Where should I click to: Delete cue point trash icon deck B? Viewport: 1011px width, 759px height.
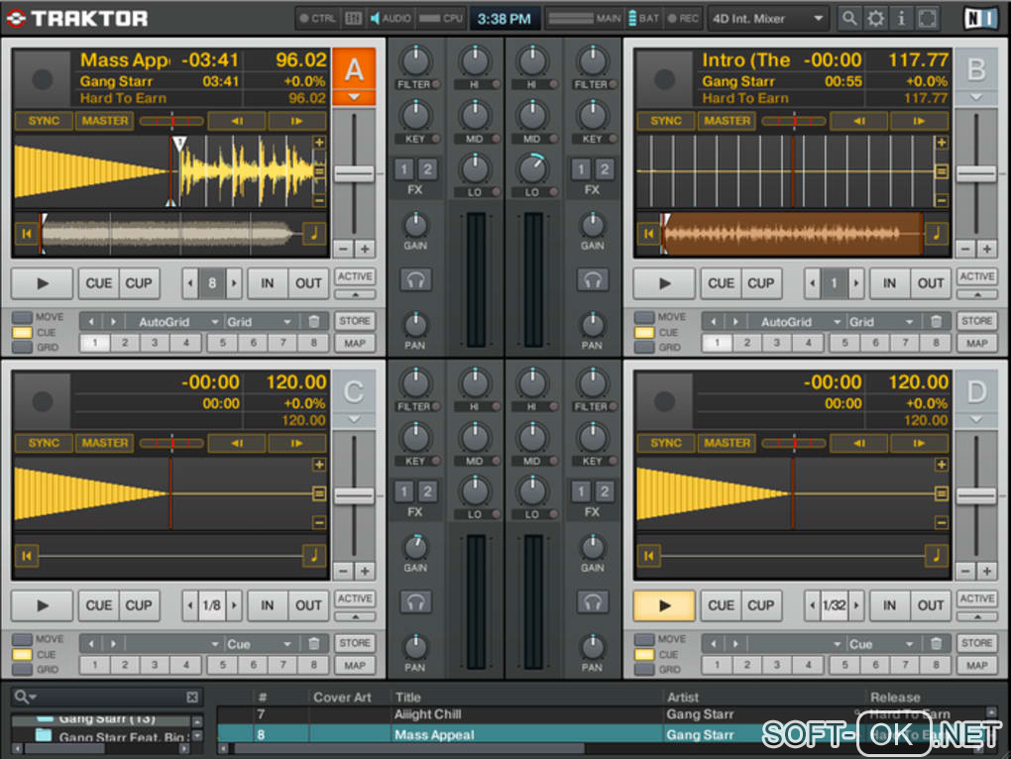coord(937,321)
